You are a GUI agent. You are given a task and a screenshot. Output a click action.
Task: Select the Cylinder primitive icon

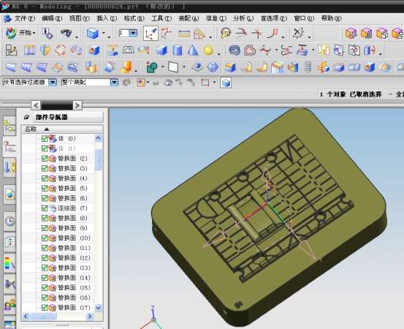click(178, 50)
